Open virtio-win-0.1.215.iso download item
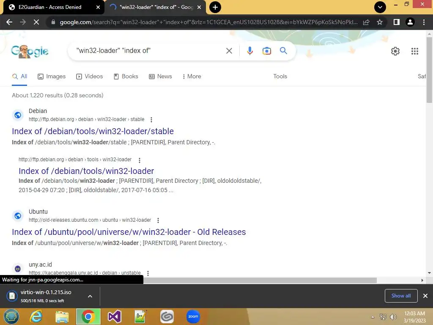Viewport: 433px width, 325px height. tap(46, 296)
